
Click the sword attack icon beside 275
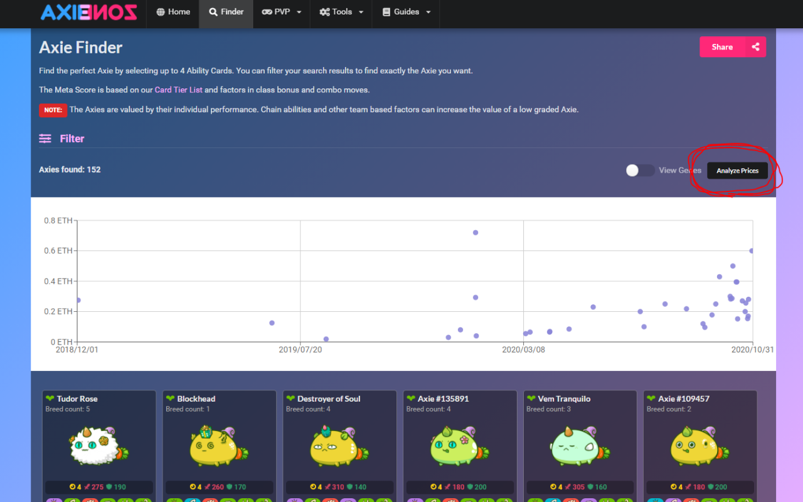pos(87,487)
